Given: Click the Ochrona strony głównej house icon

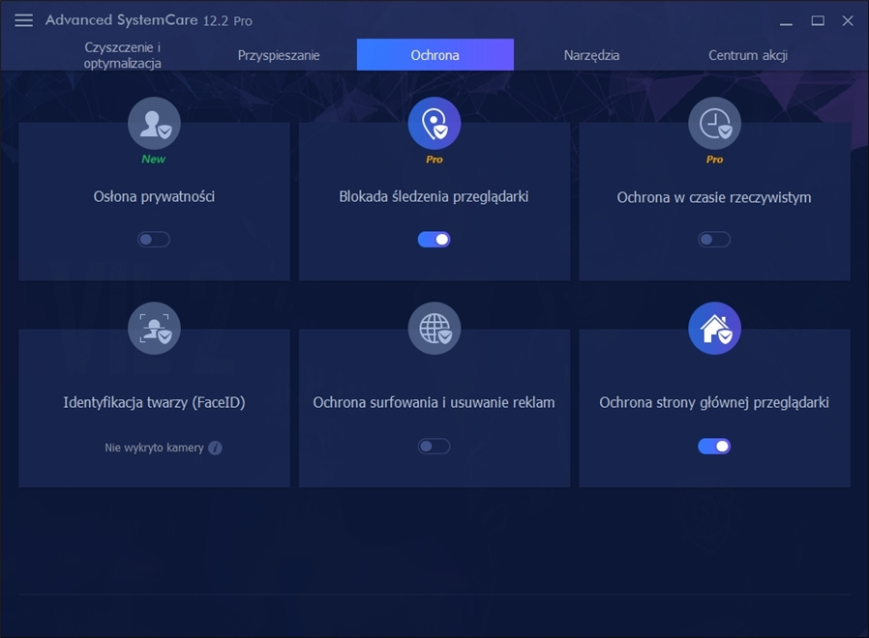Looking at the screenshot, I should (x=714, y=329).
